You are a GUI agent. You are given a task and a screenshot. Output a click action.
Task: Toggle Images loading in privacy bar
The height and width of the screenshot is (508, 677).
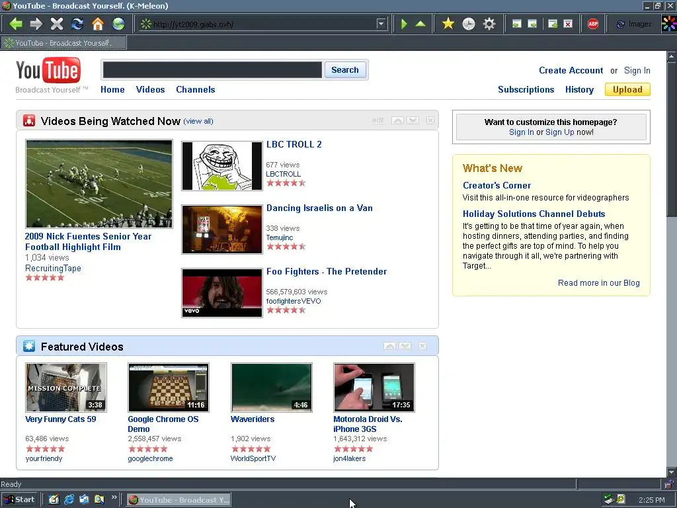tap(634, 24)
